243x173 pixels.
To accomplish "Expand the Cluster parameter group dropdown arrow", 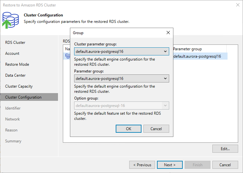I will tap(165, 52).
